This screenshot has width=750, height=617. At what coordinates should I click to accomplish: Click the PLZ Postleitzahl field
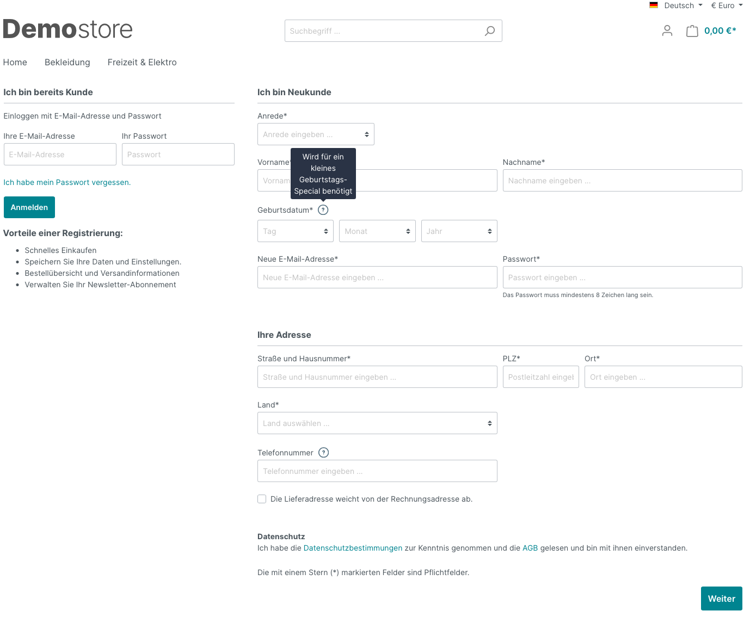(x=541, y=377)
